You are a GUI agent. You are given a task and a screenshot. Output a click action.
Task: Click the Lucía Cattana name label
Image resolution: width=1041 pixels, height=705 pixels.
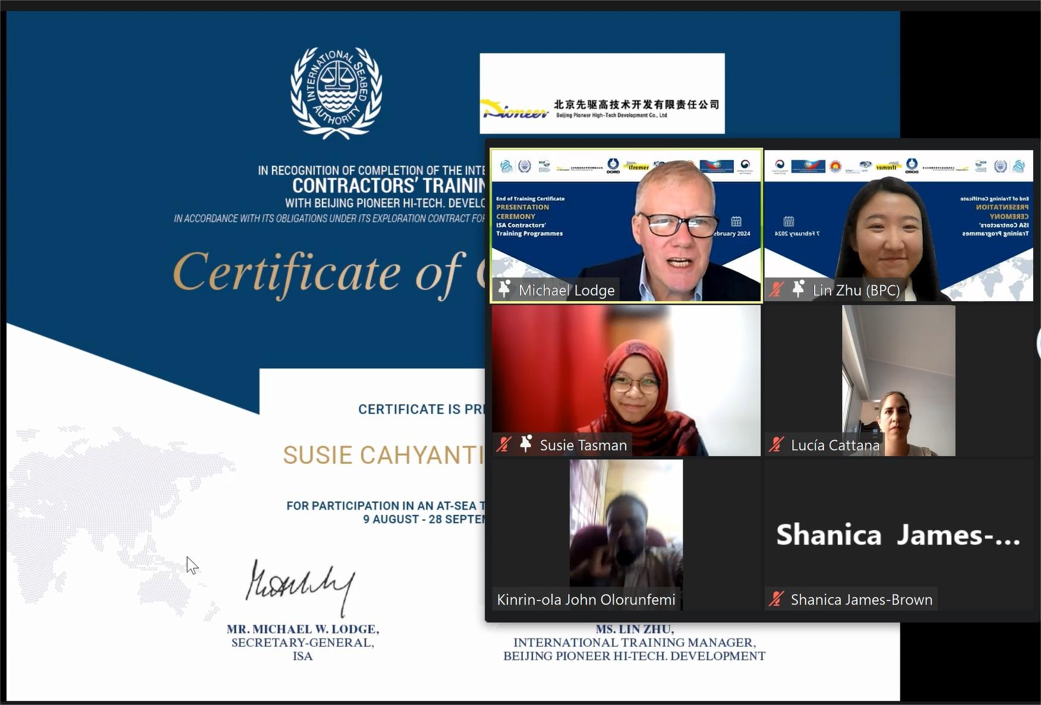tap(835, 445)
